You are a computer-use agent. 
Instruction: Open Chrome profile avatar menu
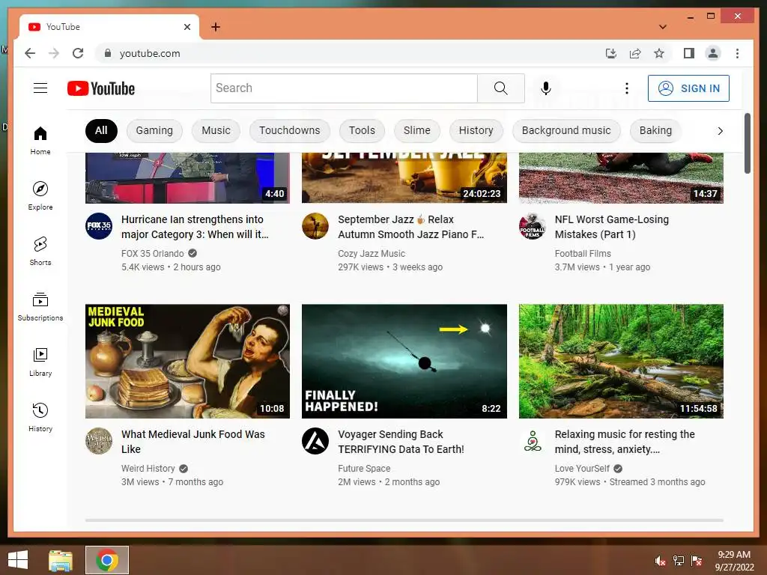tap(713, 53)
